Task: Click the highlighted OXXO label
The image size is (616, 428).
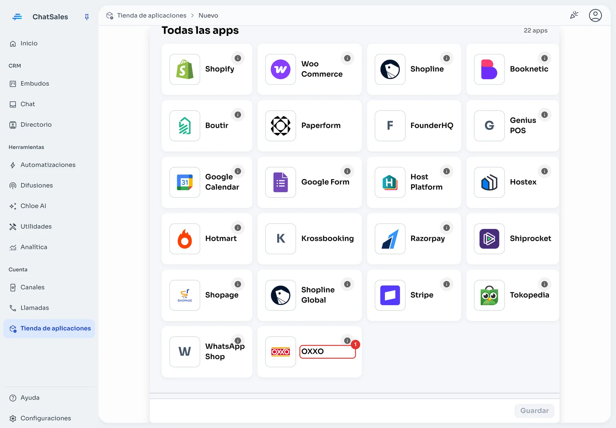Action: pyautogui.click(x=328, y=352)
